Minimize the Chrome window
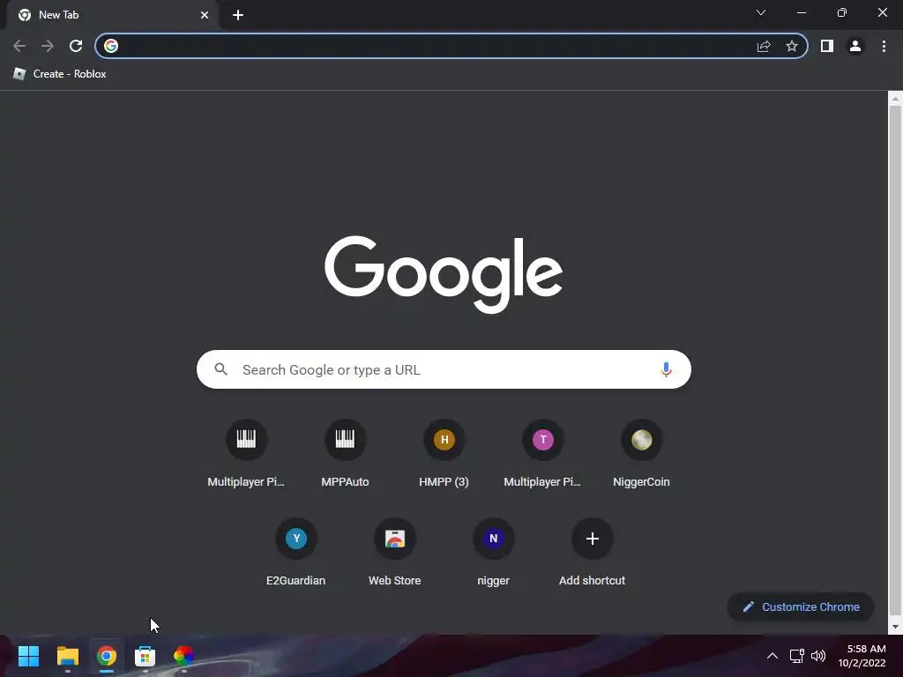 coord(802,12)
